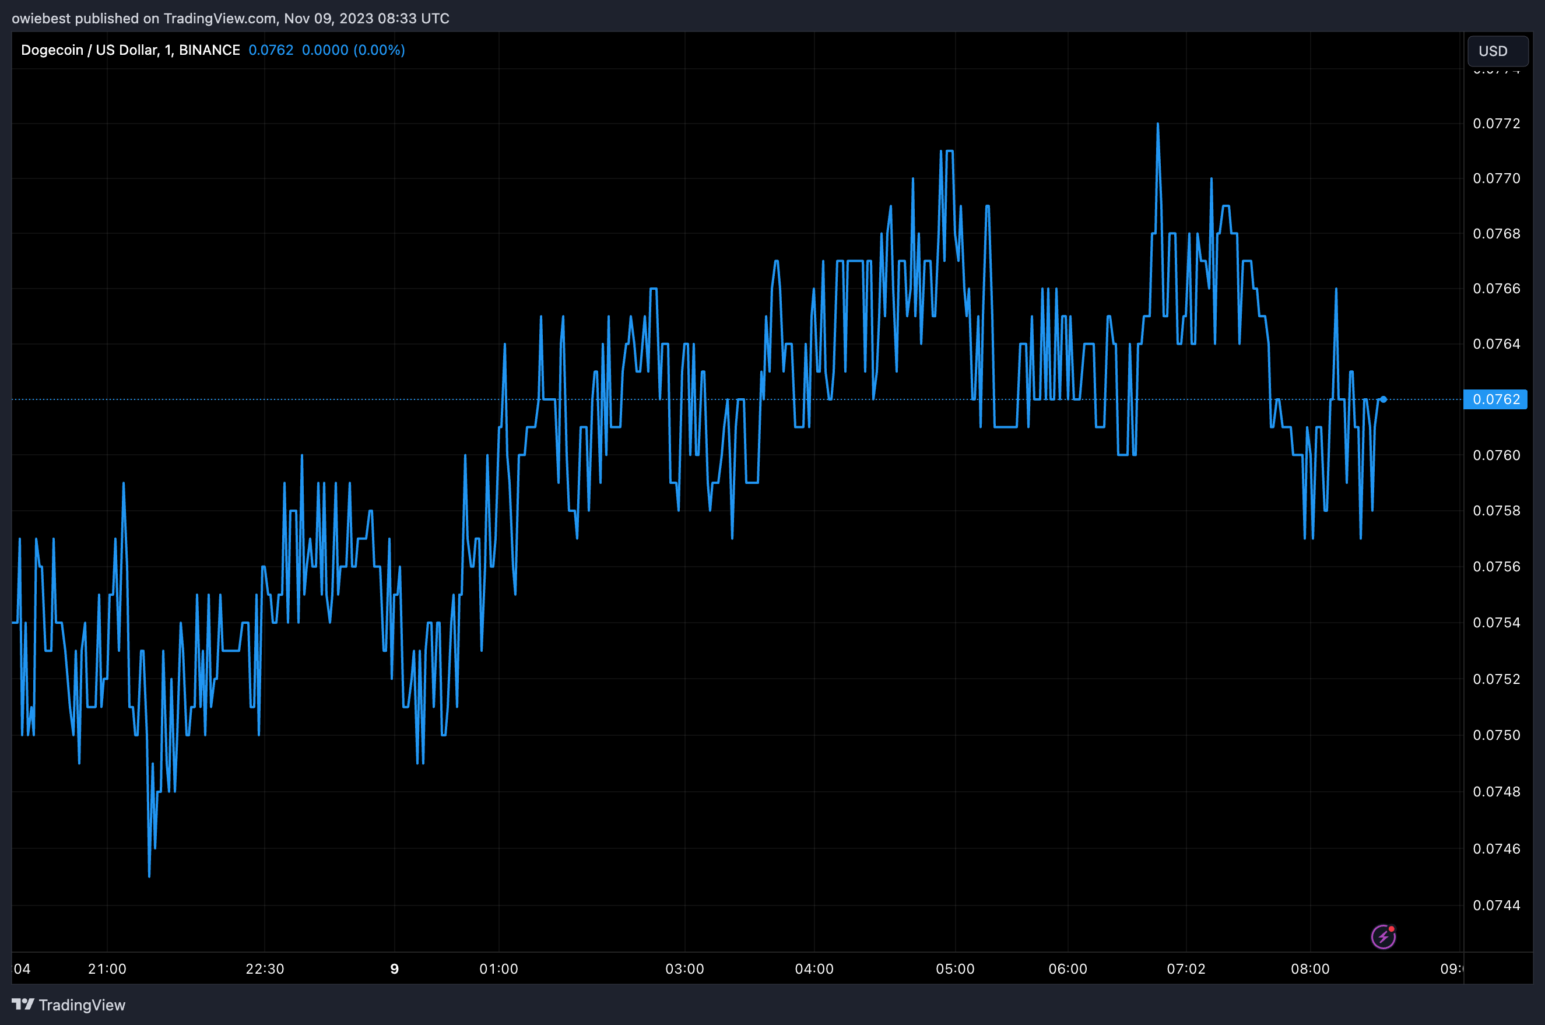Click the 06:00 time axis label
1545x1025 pixels.
pyautogui.click(x=1068, y=969)
